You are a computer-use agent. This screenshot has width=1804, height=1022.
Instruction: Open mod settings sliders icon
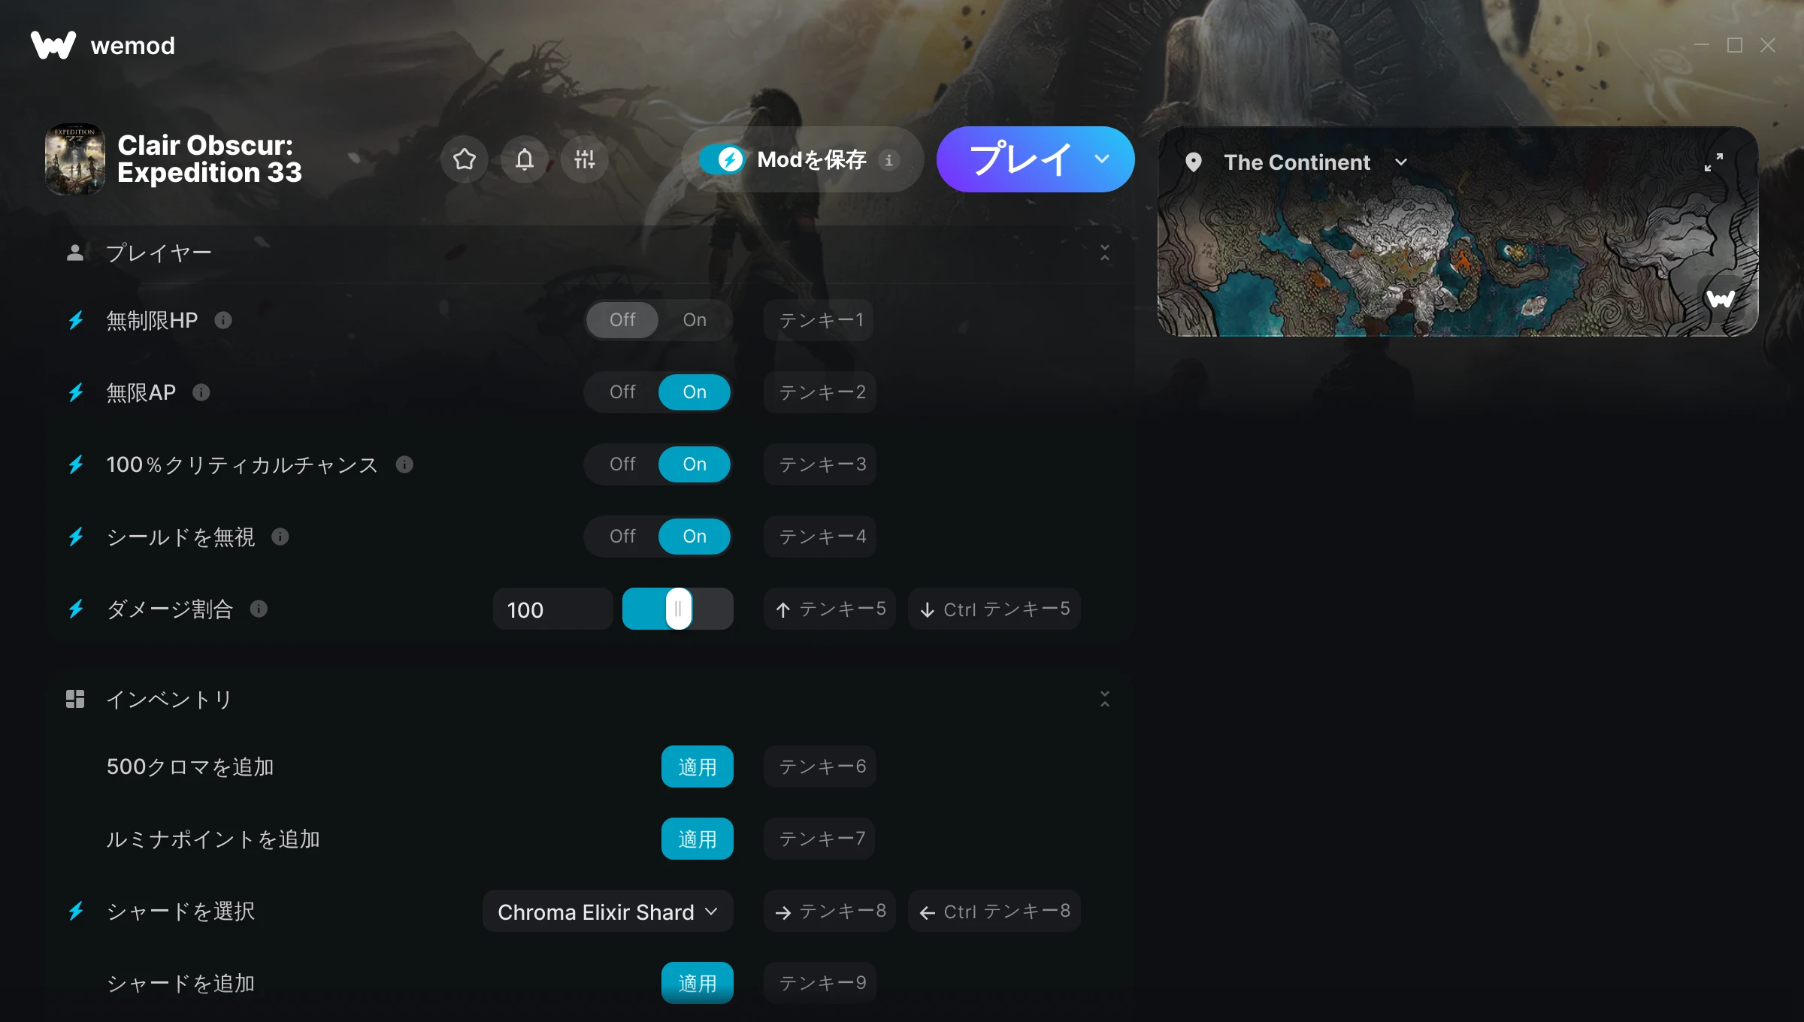point(585,159)
